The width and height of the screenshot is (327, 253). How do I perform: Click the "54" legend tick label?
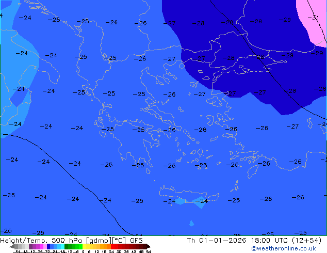149,251
